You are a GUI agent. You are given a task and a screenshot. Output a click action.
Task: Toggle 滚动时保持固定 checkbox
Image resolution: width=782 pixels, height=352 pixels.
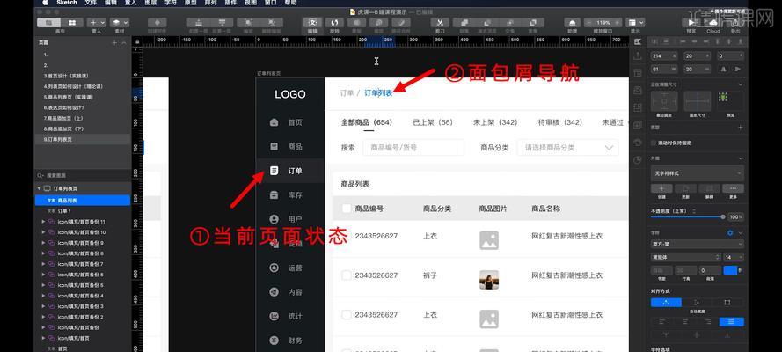point(654,143)
